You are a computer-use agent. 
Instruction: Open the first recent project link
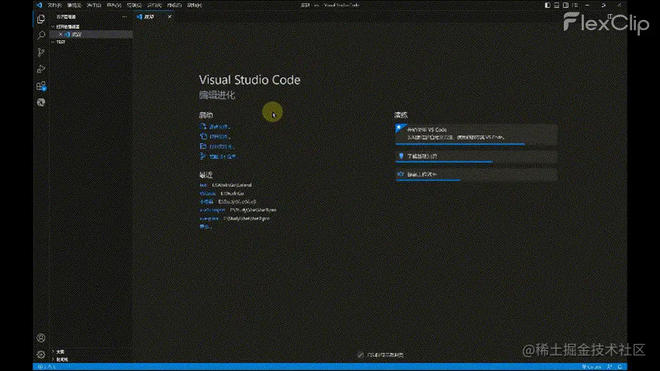pyautogui.click(x=203, y=185)
